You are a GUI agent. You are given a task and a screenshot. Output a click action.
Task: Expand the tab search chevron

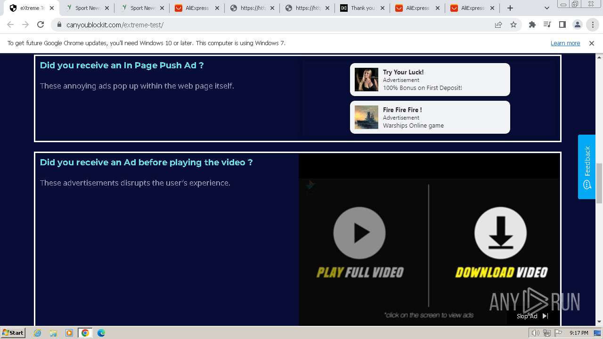[547, 8]
